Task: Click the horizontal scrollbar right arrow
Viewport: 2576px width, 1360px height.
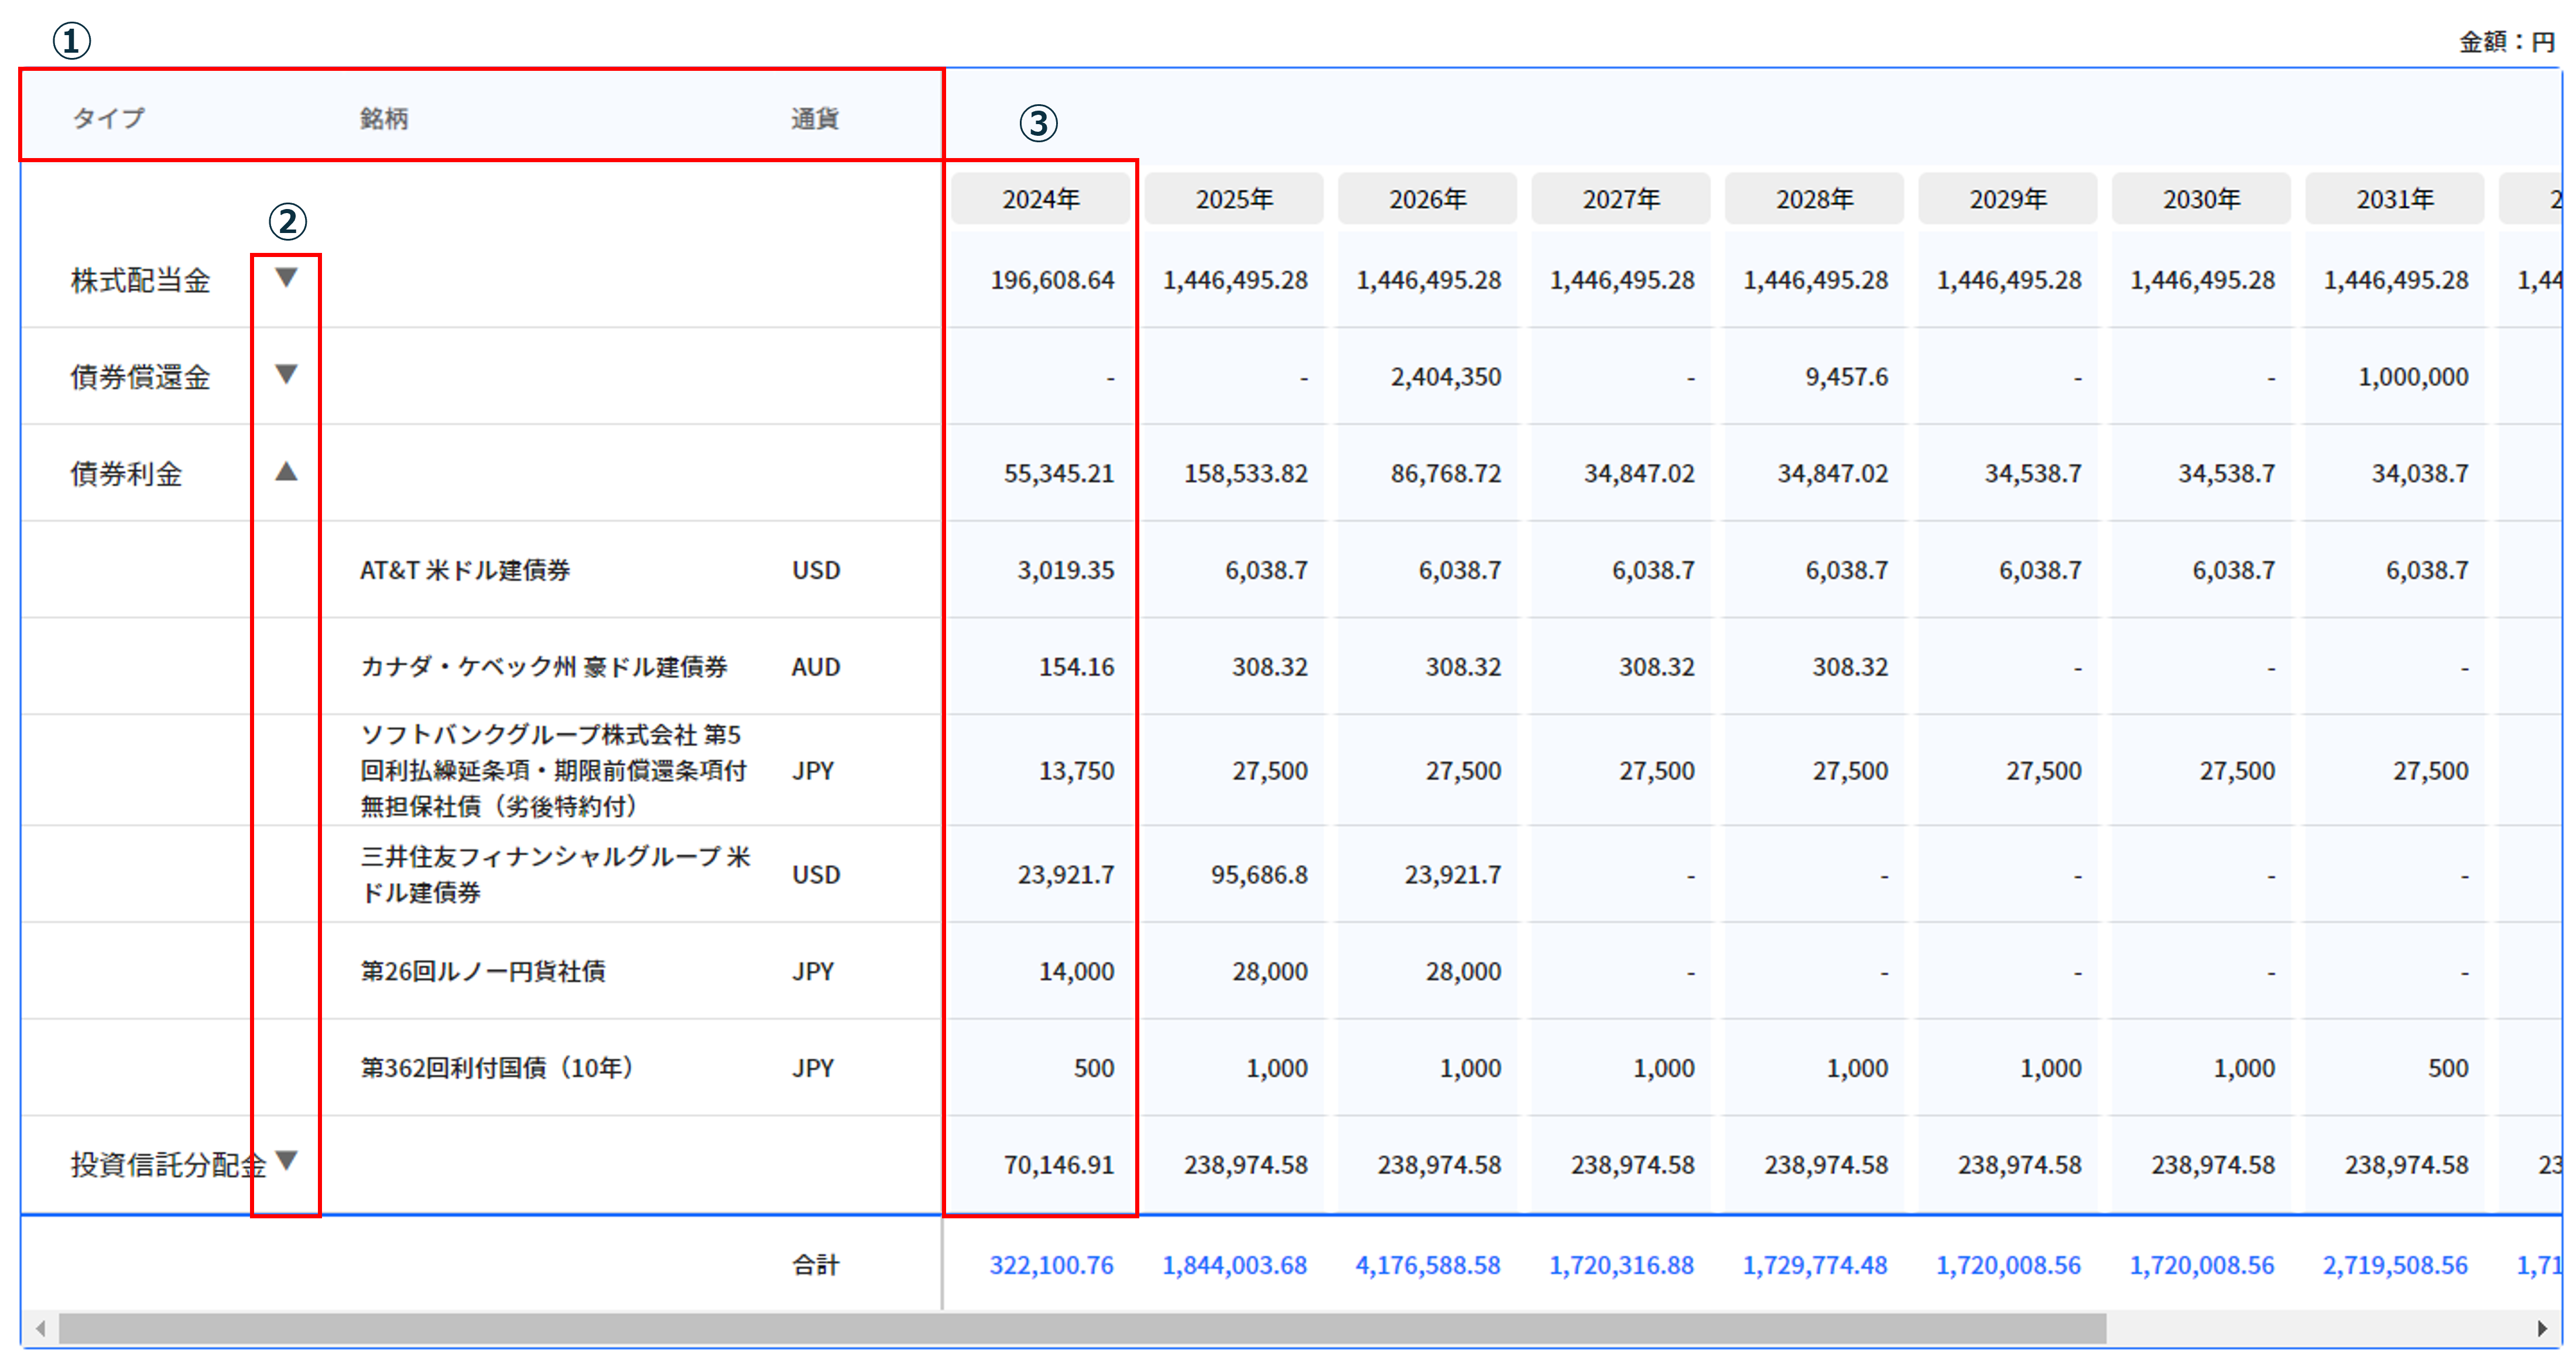Action: tap(2542, 1328)
